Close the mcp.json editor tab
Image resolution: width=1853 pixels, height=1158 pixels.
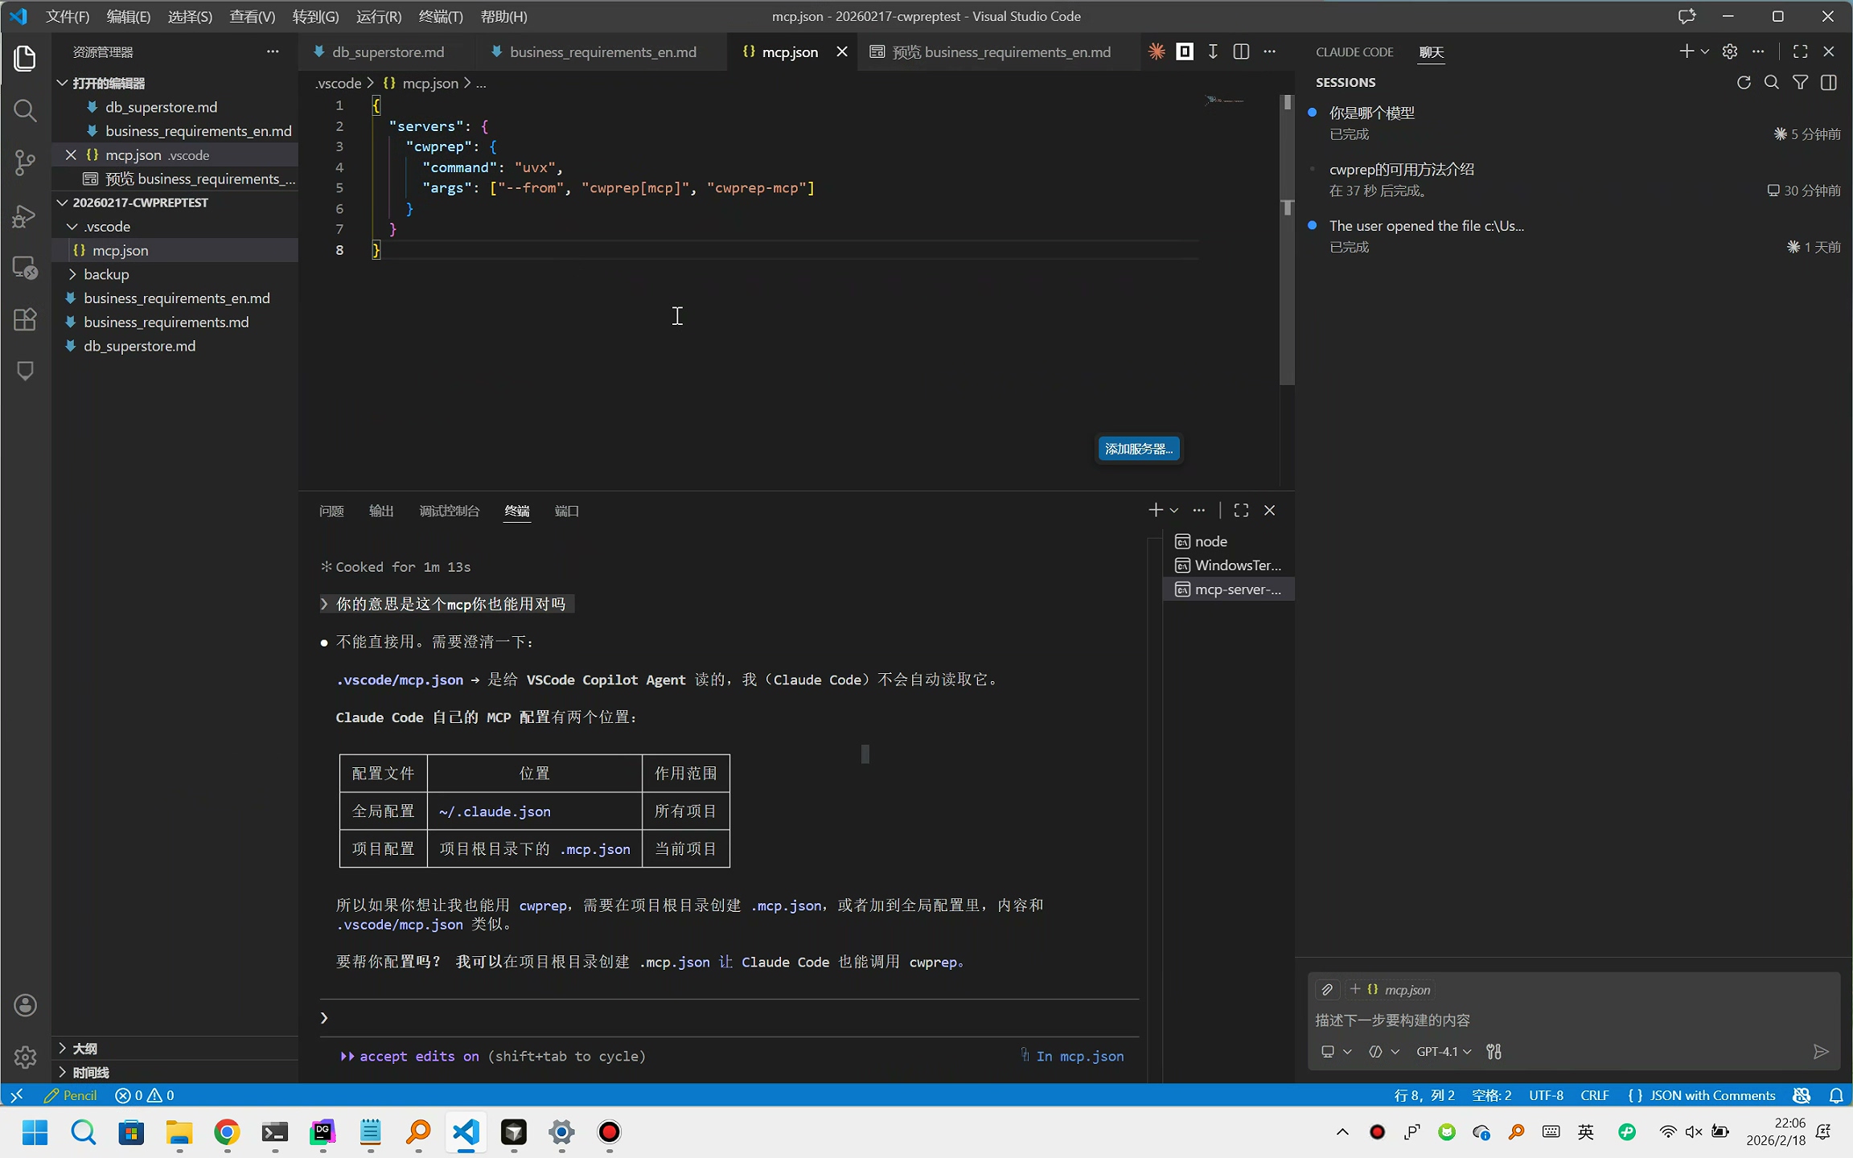[842, 51]
